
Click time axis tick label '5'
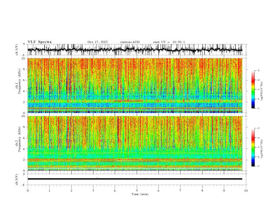(137, 191)
